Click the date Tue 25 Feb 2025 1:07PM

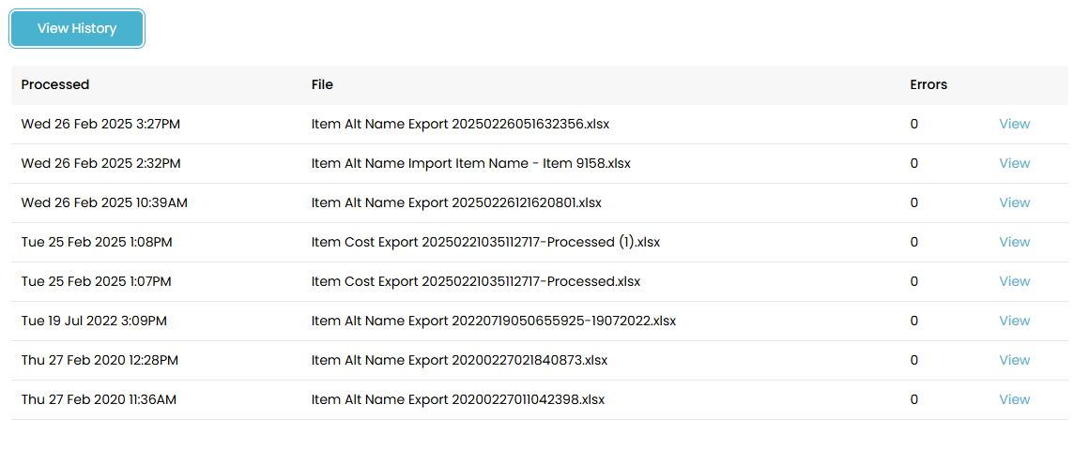pyautogui.click(x=97, y=281)
